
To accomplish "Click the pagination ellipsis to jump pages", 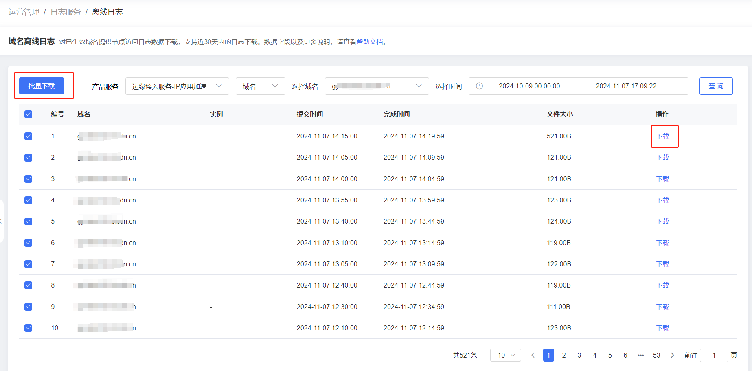I will pyautogui.click(x=641, y=355).
